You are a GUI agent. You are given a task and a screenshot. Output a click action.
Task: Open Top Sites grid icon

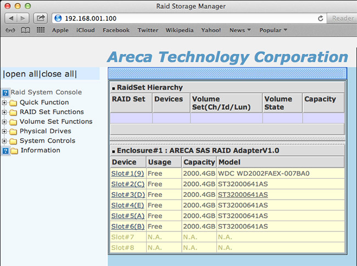coord(41,30)
